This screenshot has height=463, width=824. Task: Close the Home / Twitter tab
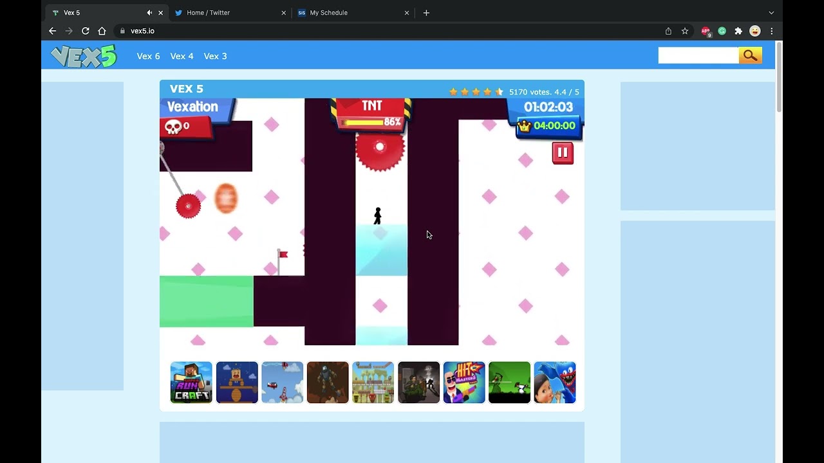(x=283, y=13)
